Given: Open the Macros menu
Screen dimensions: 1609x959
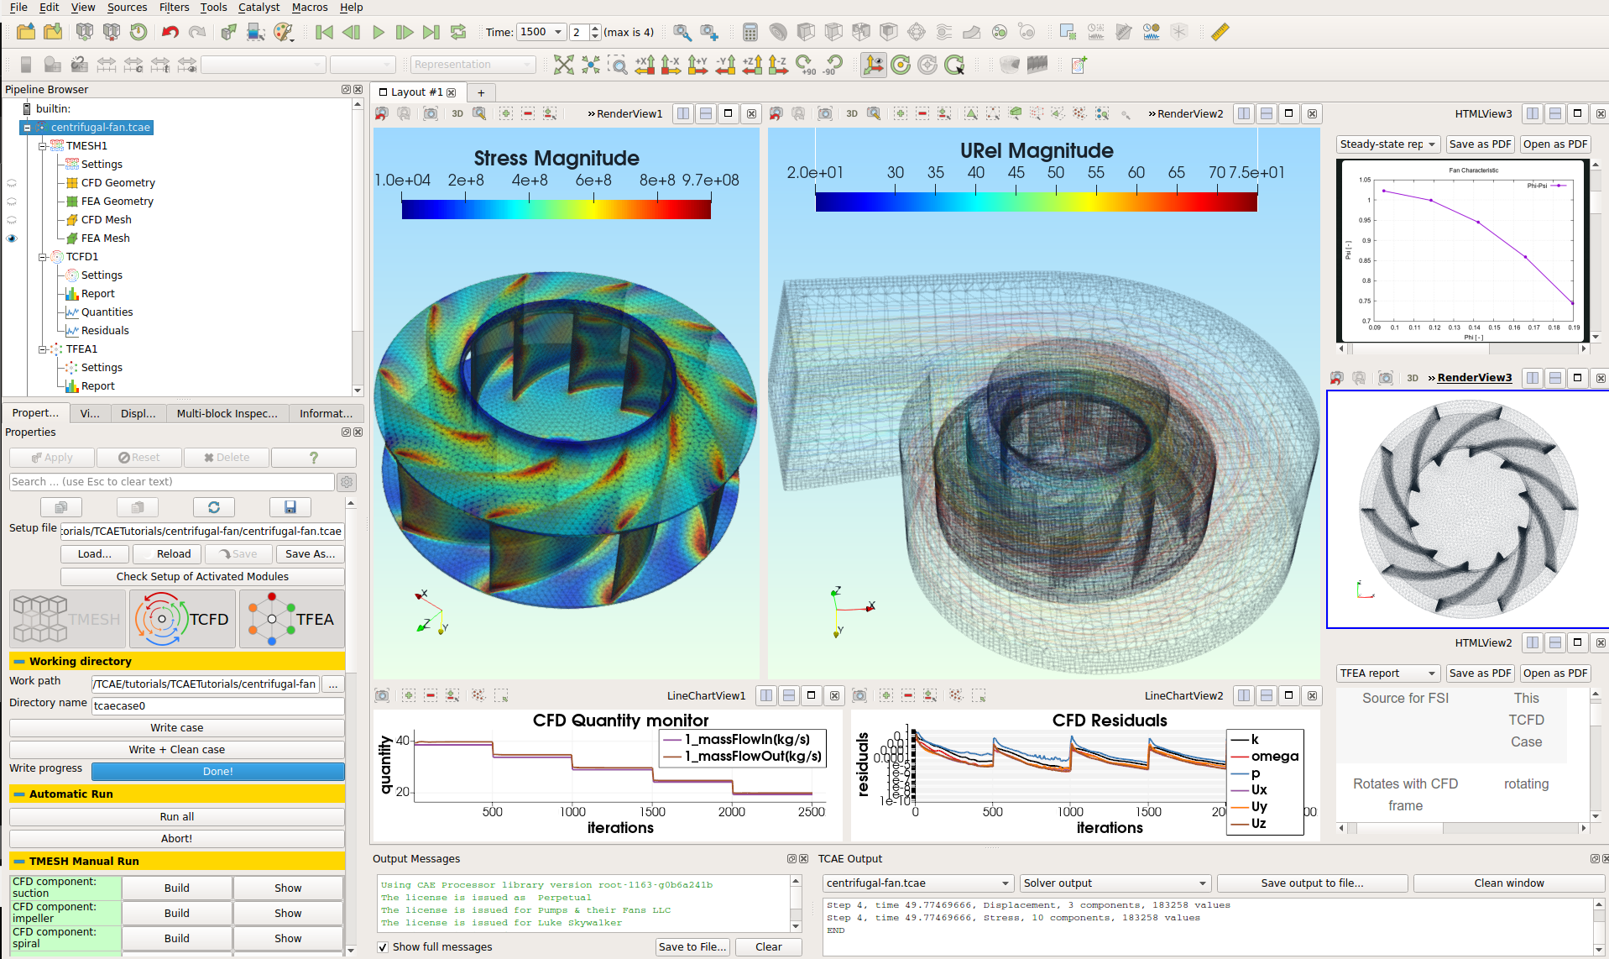Looking at the screenshot, I should (x=310, y=8).
